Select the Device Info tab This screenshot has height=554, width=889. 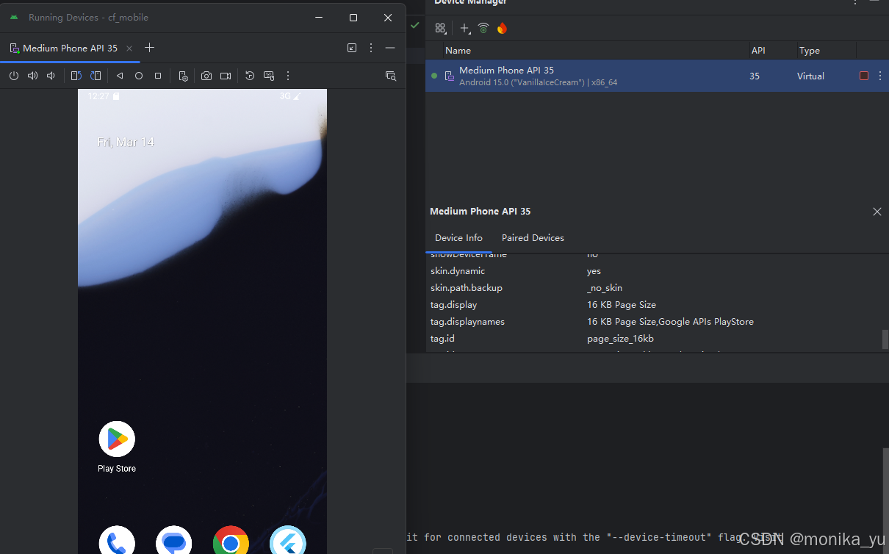click(x=458, y=237)
